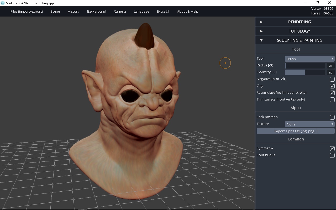This screenshot has width=336, height=210.
Task: Enable the Lock position checkbox
Action: point(332,117)
